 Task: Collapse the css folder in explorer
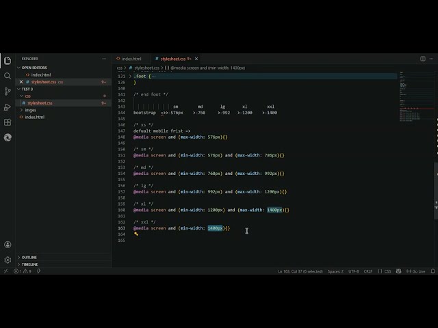pos(27,96)
